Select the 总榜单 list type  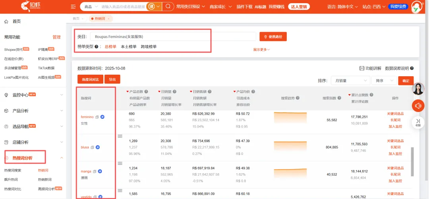(x=110, y=46)
